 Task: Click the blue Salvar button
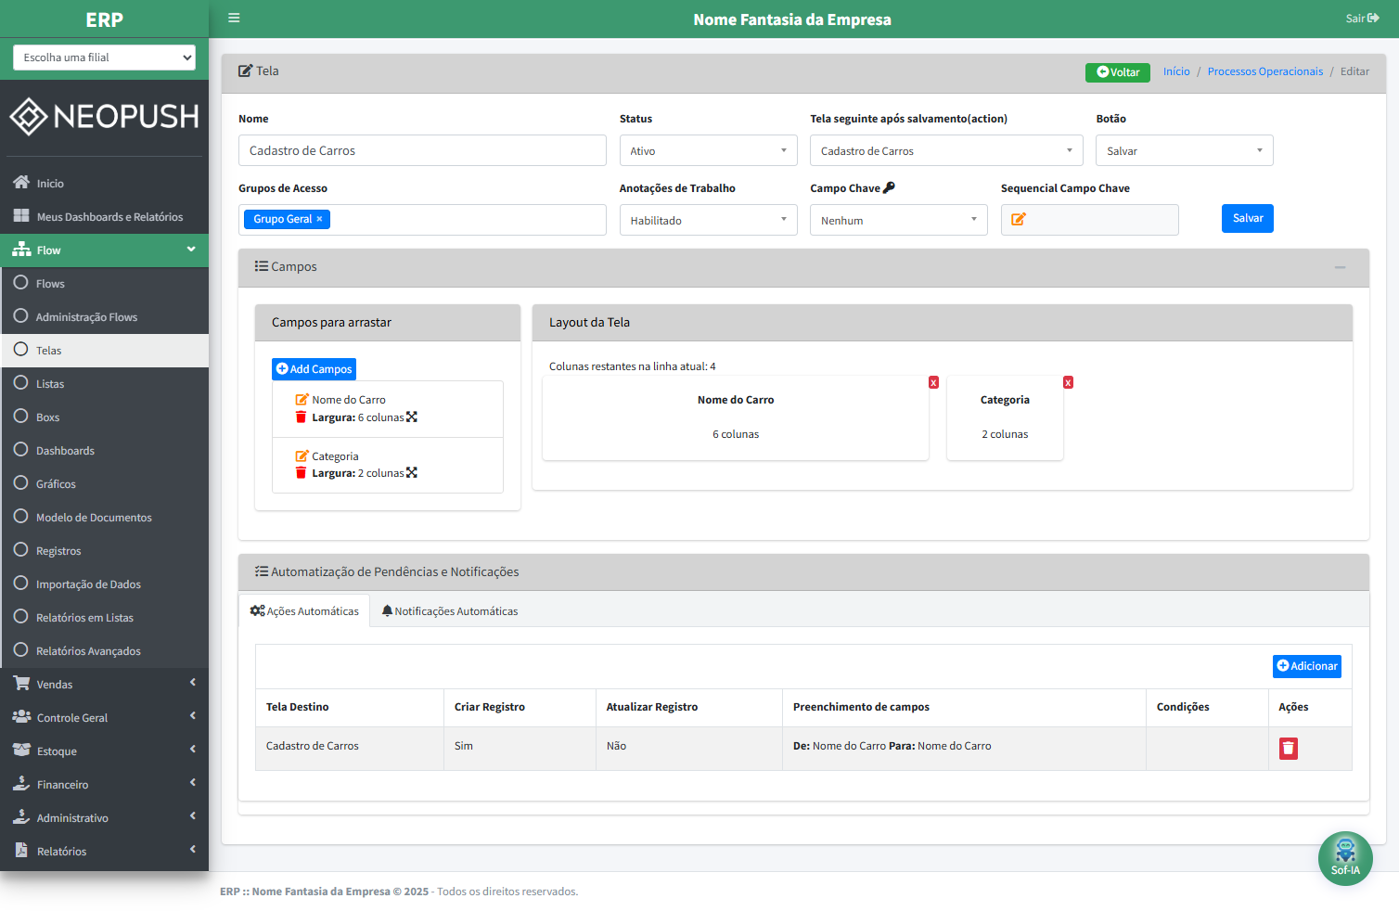pos(1248,218)
